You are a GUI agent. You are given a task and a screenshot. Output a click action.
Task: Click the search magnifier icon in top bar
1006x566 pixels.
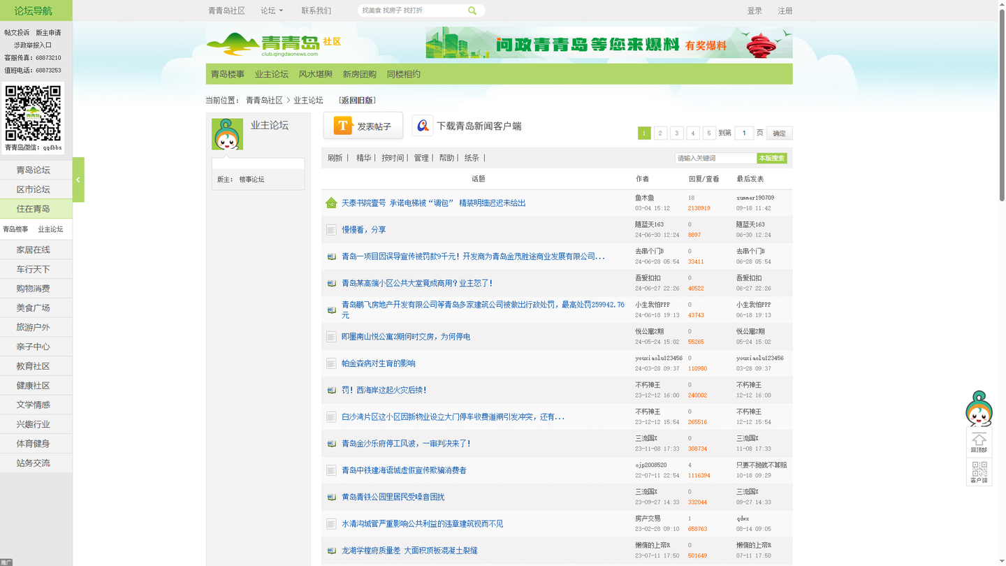pos(472,10)
